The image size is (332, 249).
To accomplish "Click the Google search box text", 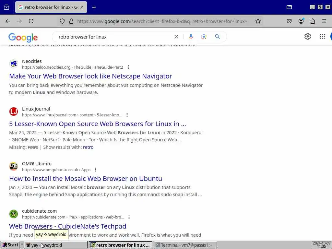I will pos(83,37).
